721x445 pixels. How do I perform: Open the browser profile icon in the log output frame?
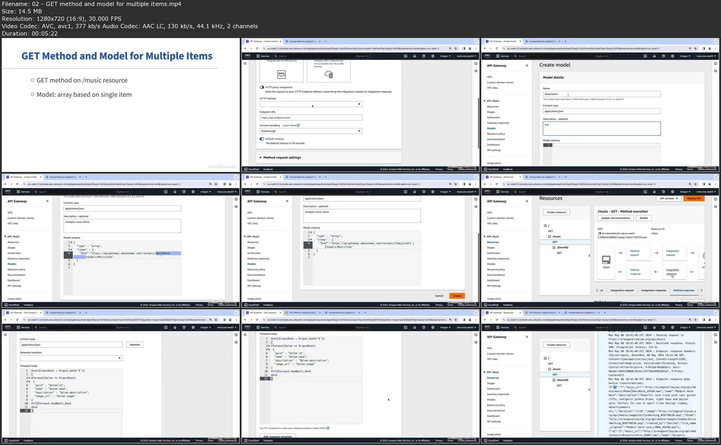709,320
